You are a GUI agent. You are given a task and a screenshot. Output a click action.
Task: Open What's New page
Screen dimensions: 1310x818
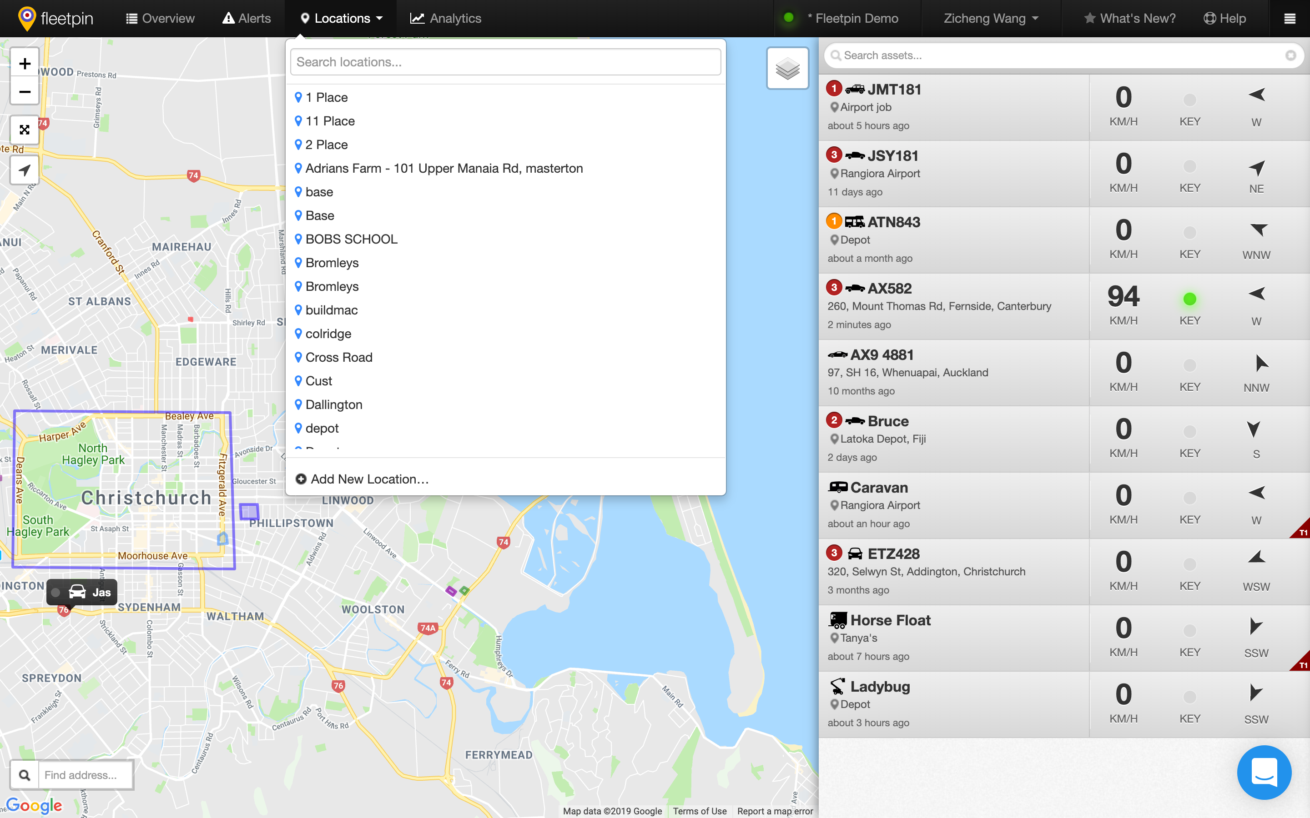[x=1130, y=18]
